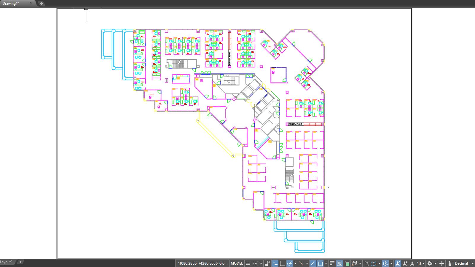This screenshot has width=475, height=267.
Task: Select the Layout2 tab
Action: [7, 262]
